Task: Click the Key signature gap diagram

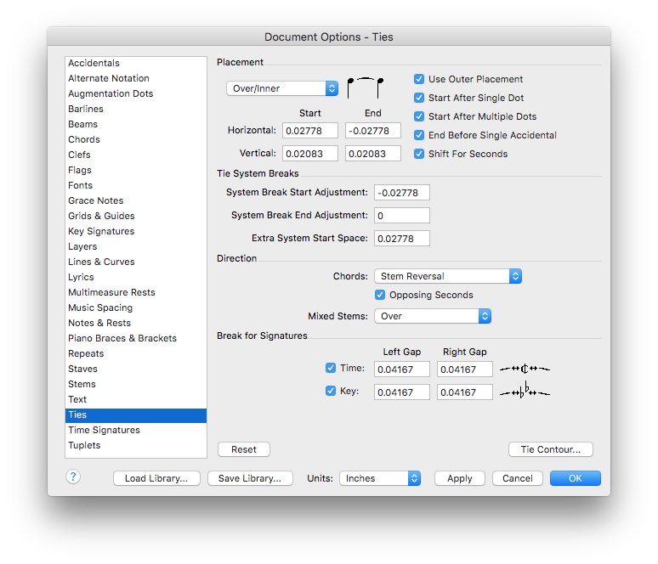Action: [x=525, y=391]
